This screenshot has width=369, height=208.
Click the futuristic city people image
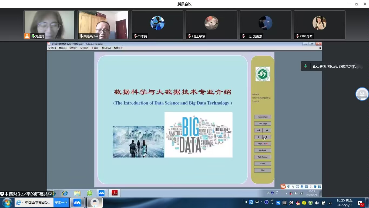pyautogui.click(x=138, y=142)
